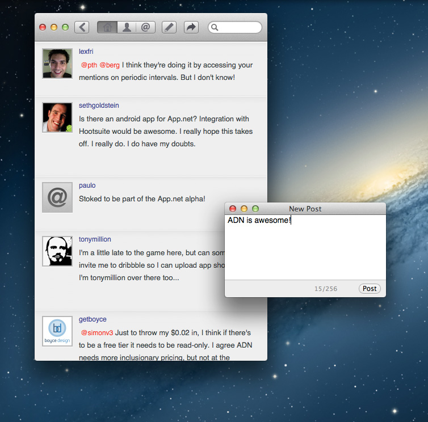The image size is (428, 422).
Task: Open getboyce's username link
Action: coord(93,319)
